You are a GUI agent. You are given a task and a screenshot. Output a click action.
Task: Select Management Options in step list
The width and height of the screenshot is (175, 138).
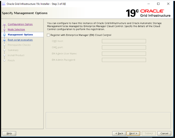click(x=20, y=35)
